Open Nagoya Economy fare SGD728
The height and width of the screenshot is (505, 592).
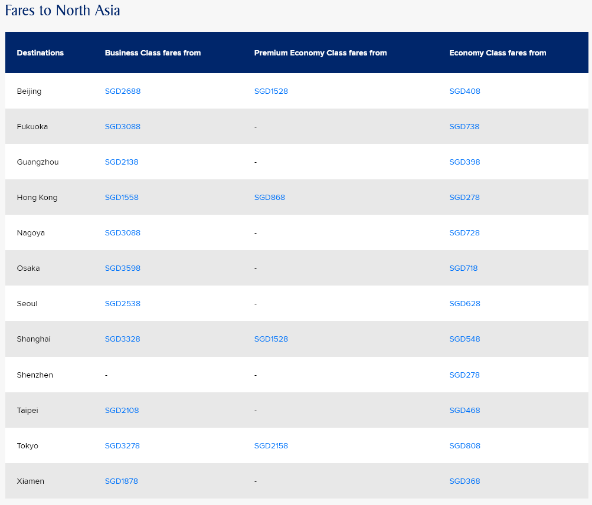464,233
